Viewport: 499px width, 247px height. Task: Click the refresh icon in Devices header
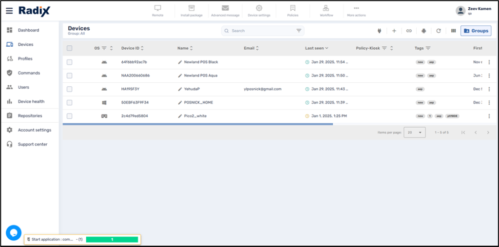pyautogui.click(x=439, y=31)
